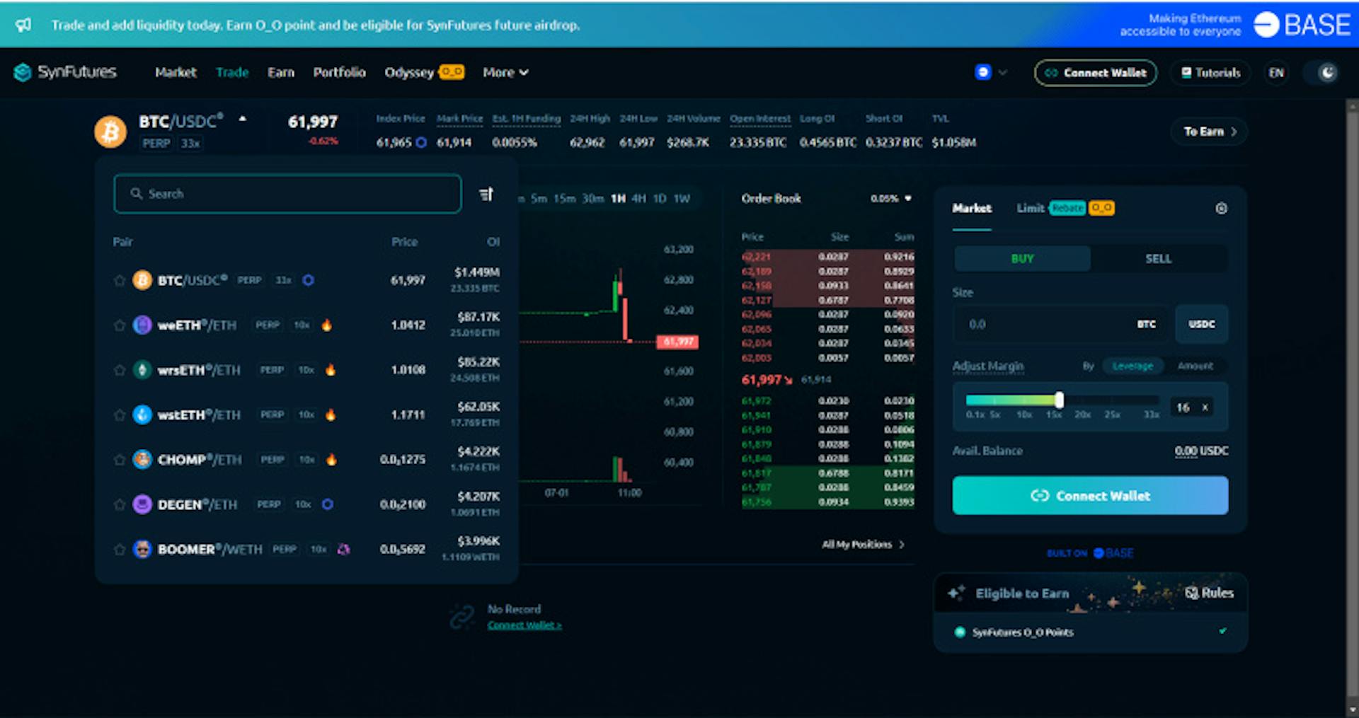Favorite the weETH/ETH pair star
This screenshot has height=718, width=1359.
click(x=120, y=325)
